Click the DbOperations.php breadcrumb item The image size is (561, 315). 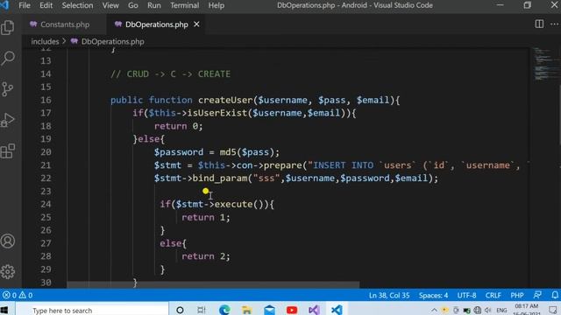point(112,41)
